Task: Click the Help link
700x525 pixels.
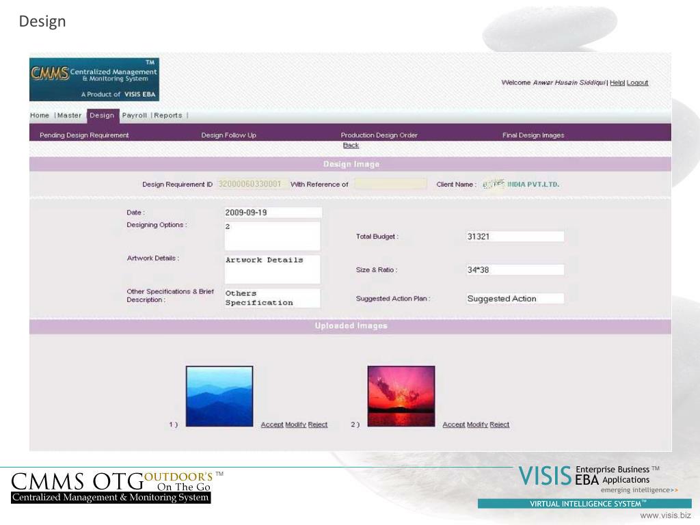Action: 617,83
